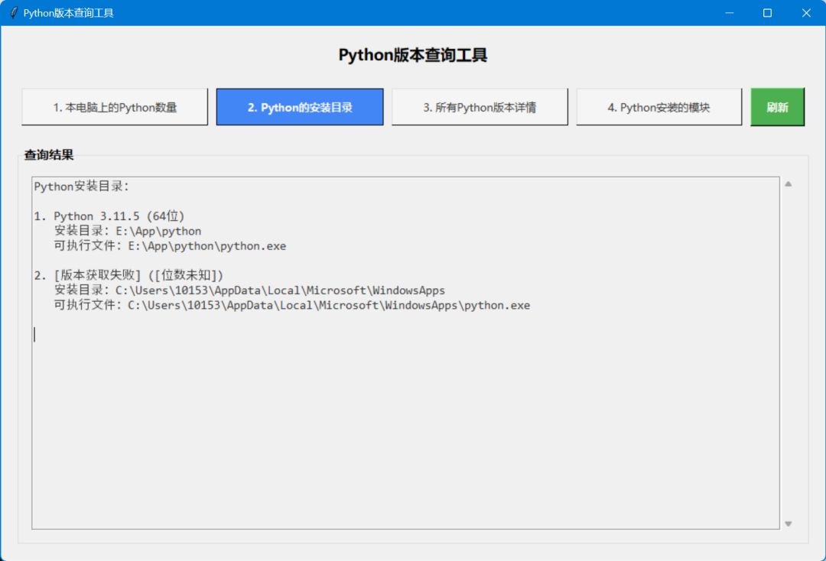Click '3. 所有Python版本详情' to view details
The height and width of the screenshot is (561, 826).
(x=480, y=107)
